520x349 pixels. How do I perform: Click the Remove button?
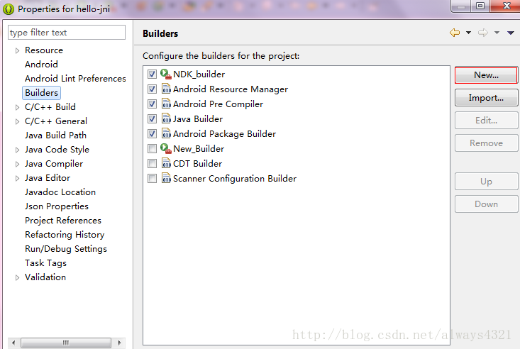click(486, 143)
